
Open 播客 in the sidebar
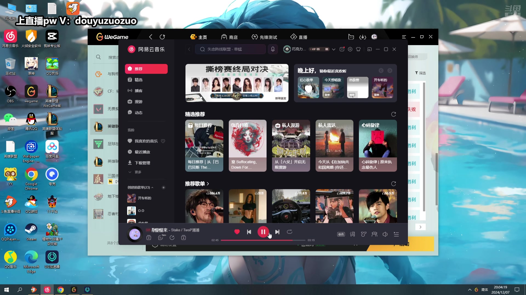coord(146,91)
